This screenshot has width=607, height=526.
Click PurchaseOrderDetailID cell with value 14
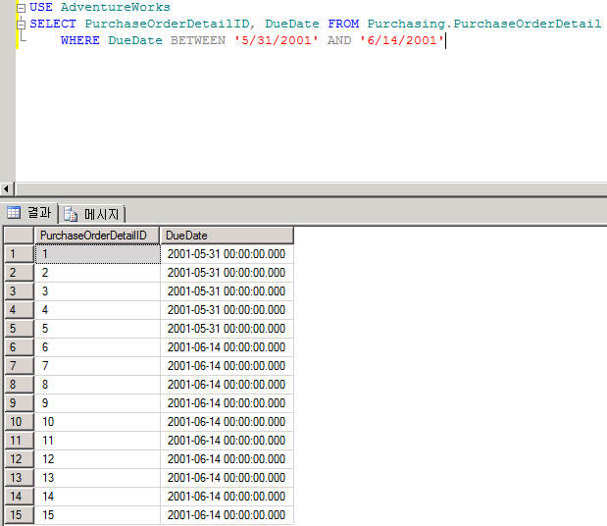(x=97, y=497)
